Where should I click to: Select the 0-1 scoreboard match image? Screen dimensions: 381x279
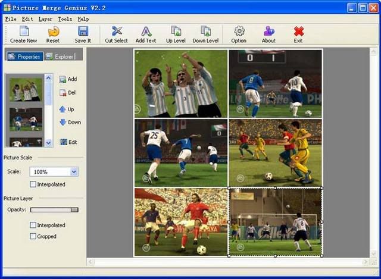tap(275, 84)
